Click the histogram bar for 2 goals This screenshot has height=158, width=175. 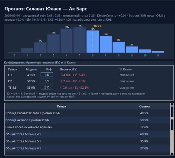pos(40,48)
